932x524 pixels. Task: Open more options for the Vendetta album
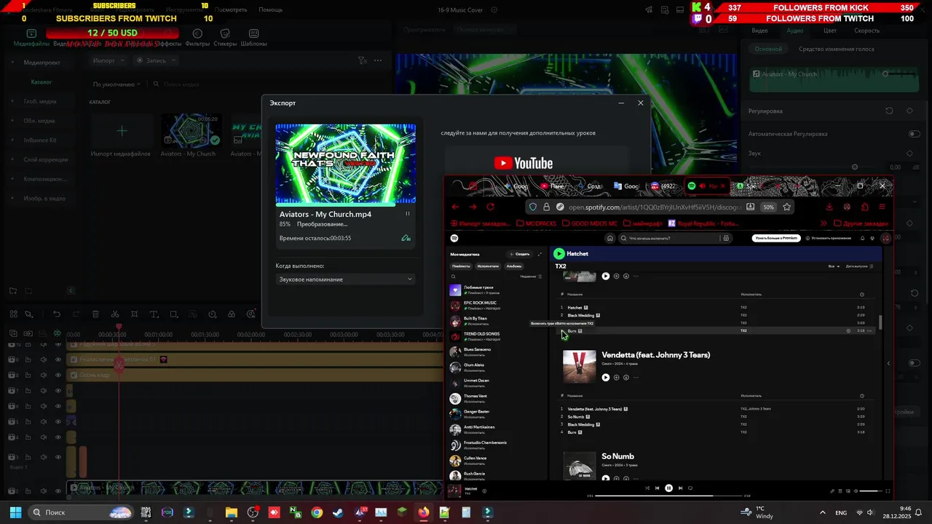coord(636,377)
